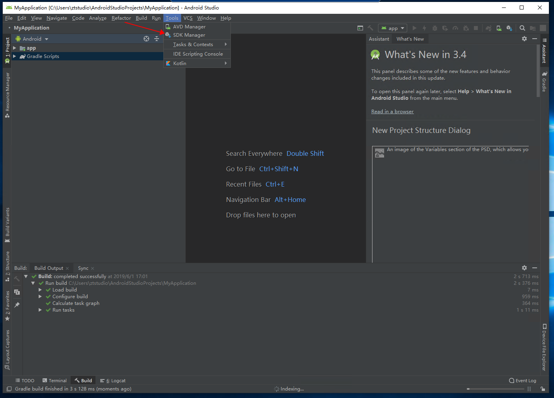Click Sync Project with Gradle Files icon
This screenshot has height=398, width=554.
pos(488,28)
